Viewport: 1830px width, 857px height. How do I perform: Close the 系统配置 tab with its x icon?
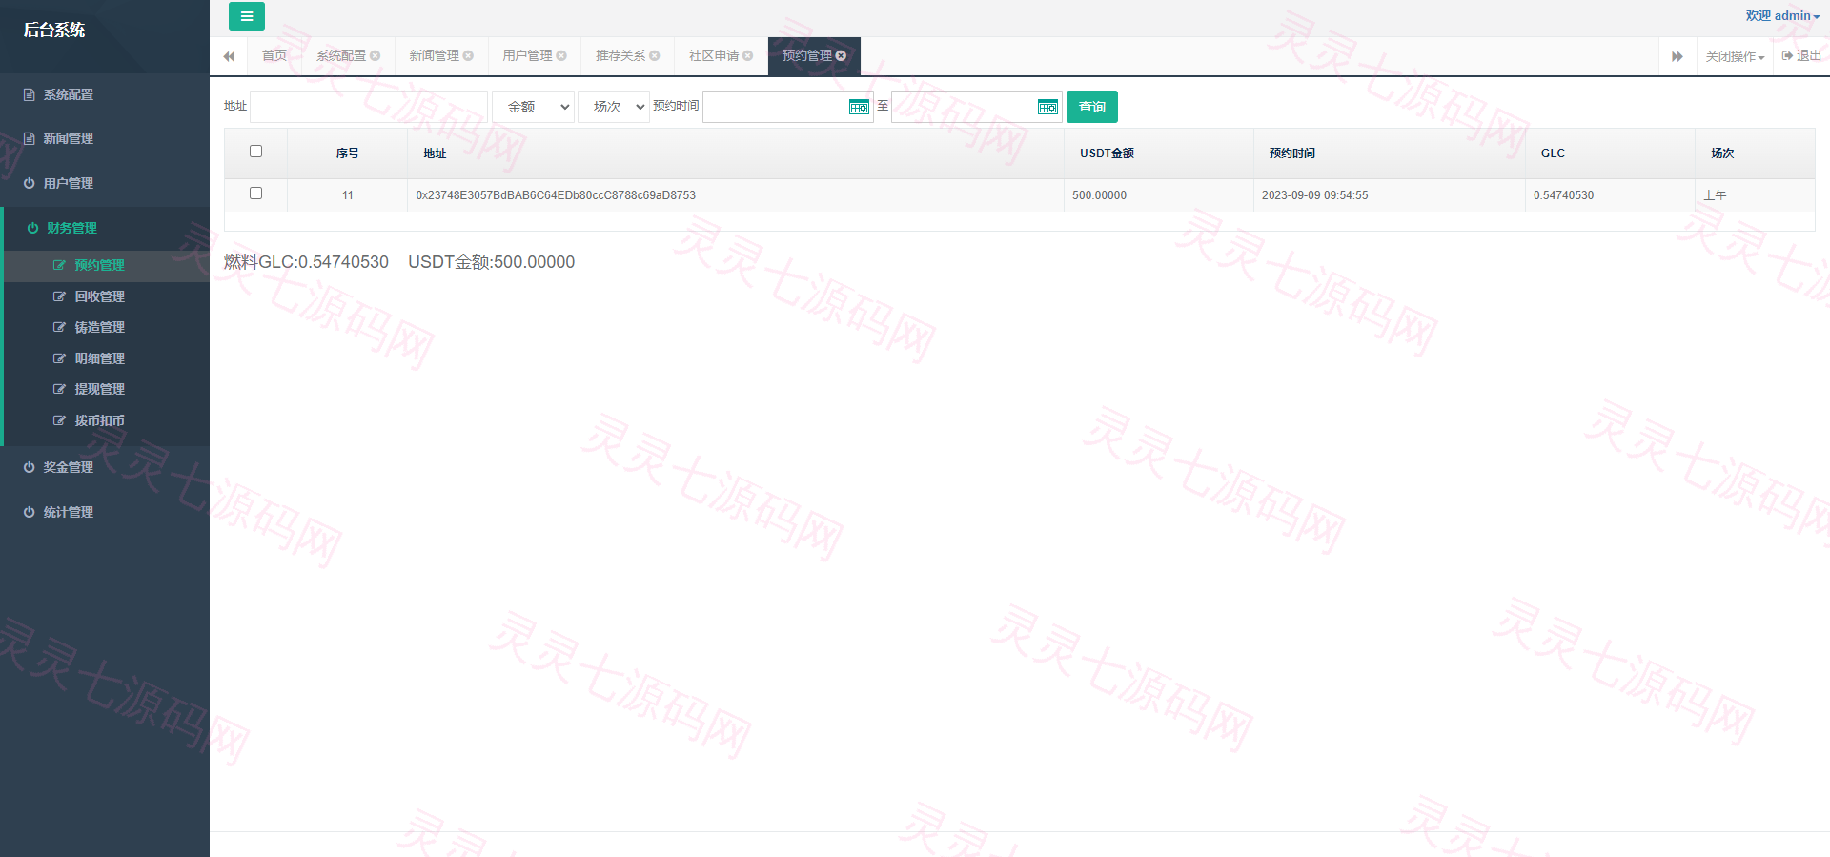[x=376, y=56]
